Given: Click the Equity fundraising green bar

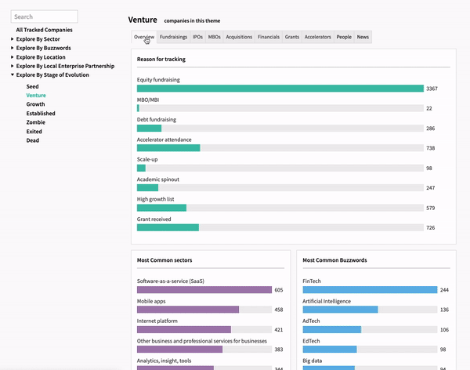Looking at the screenshot, I should point(280,89).
